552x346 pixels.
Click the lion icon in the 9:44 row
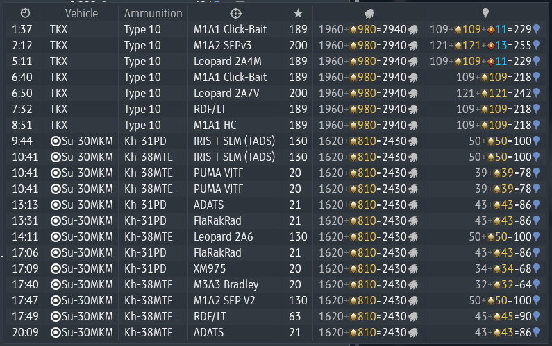point(413,141)
